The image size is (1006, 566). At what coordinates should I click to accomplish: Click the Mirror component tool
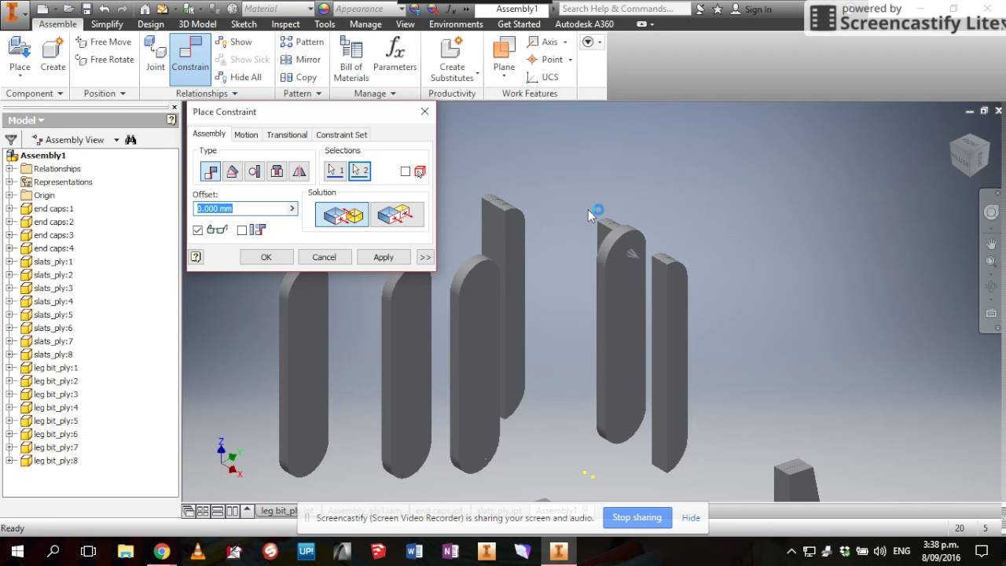pos(300,60)
